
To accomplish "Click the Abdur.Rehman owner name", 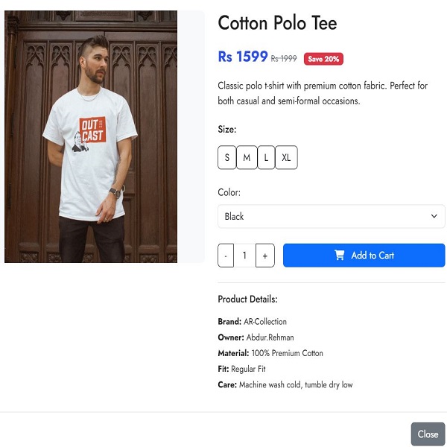I will [270, 337].
